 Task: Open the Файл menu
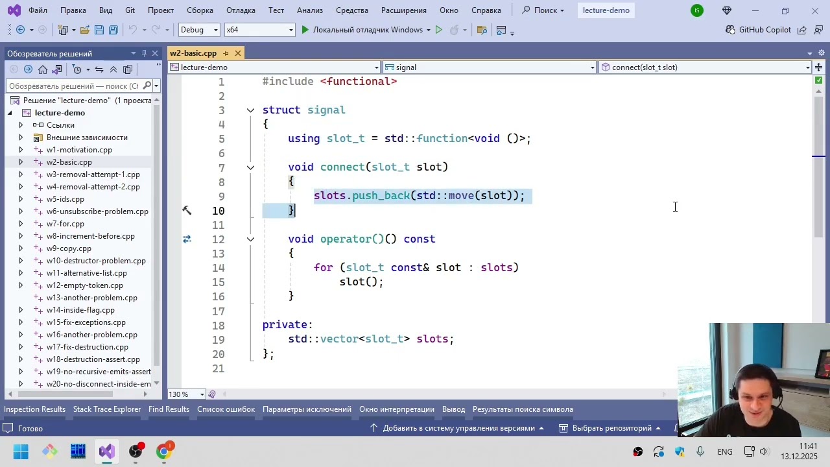[38, 10]
